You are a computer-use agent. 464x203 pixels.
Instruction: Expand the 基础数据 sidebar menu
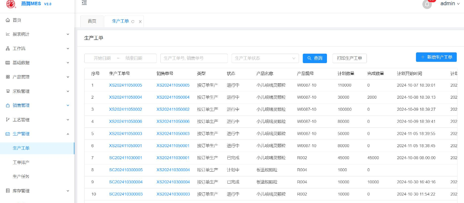click(x=37, y=63)
